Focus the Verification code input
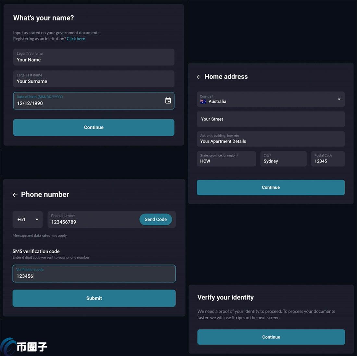This screenshot has height=356, width=357. tap(94, 274)
